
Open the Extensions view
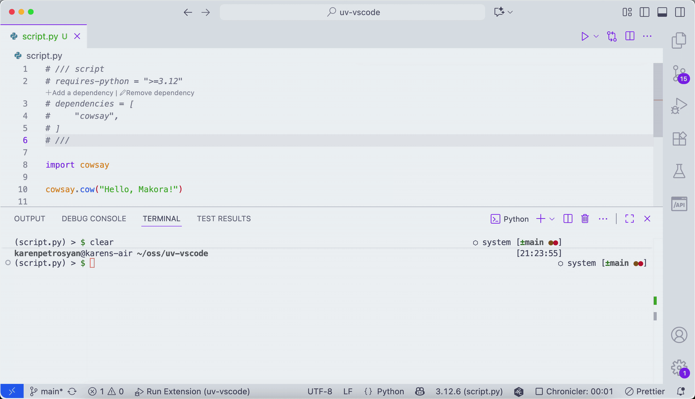(679, 139)
